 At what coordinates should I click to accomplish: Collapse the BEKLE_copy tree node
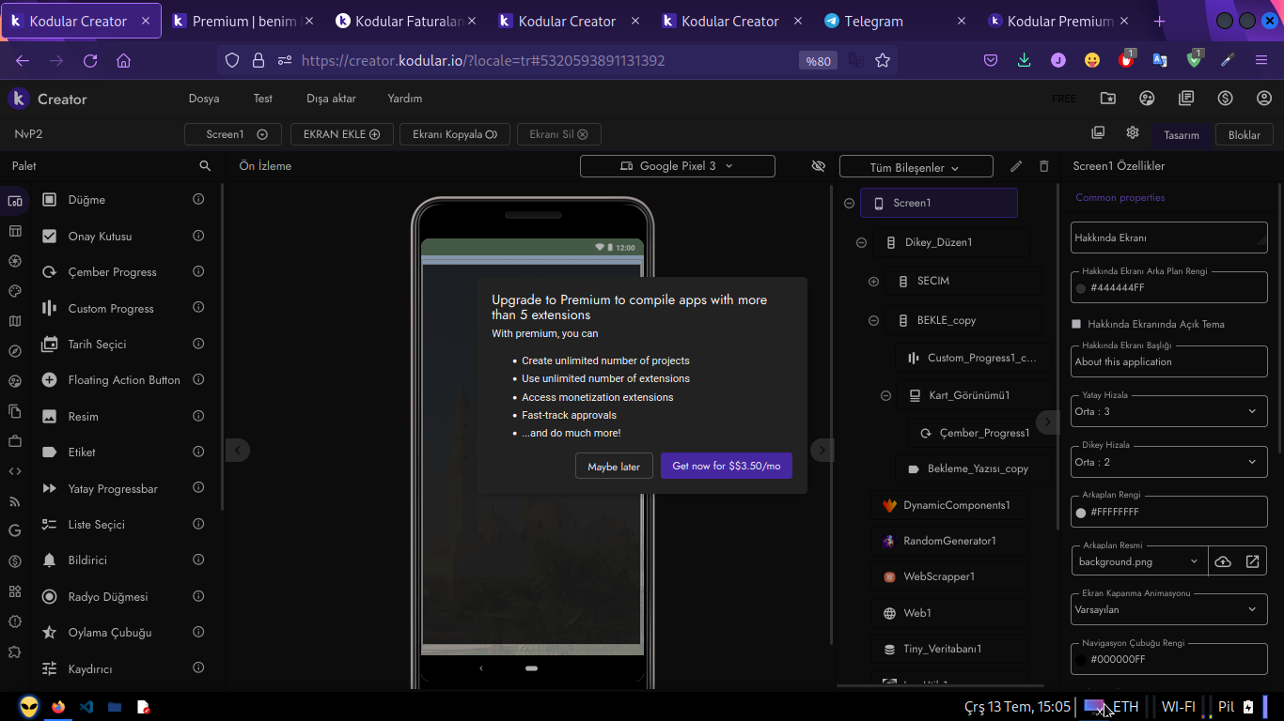pyautogui.click(x=873, y=320)
